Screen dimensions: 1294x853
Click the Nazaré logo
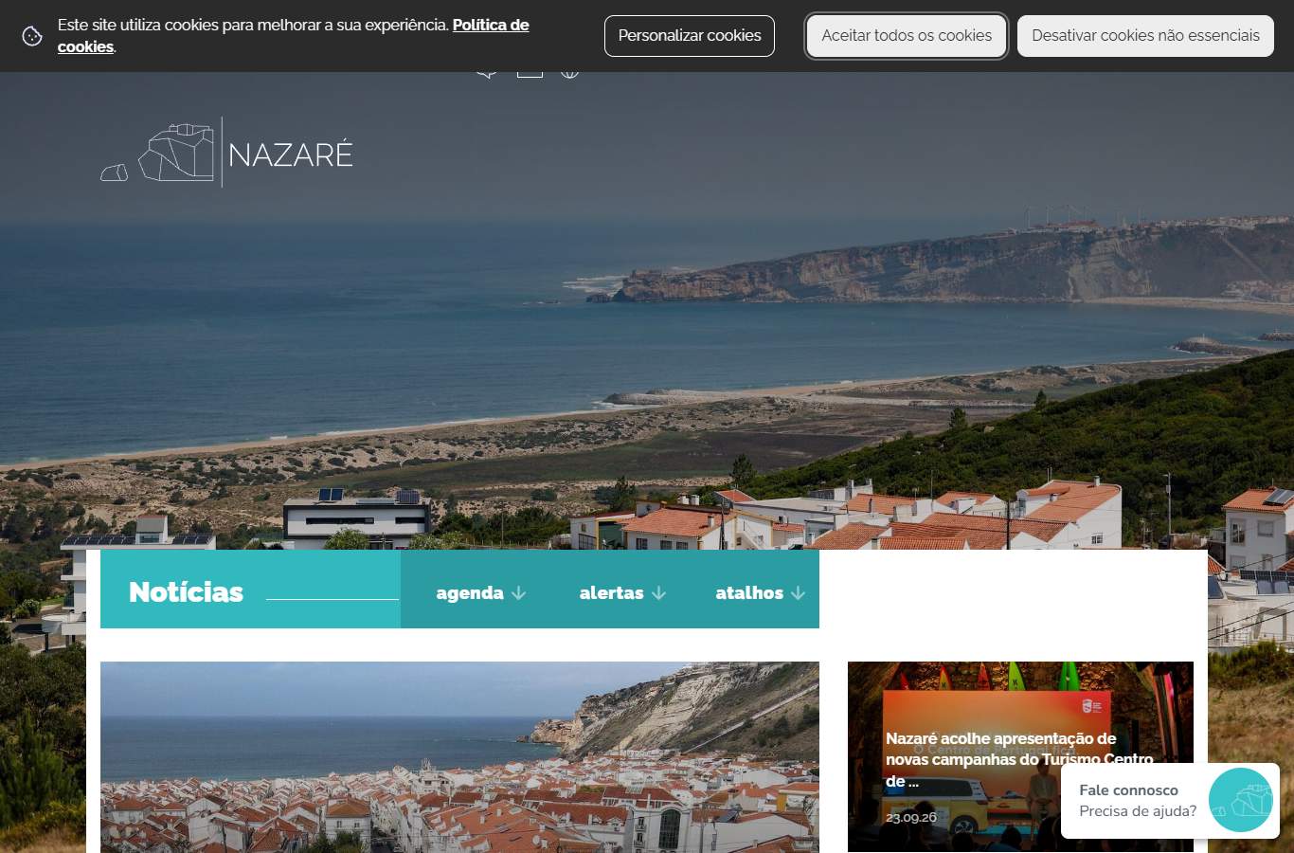(x=226, y=153)
